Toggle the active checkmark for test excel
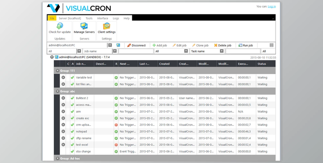Image resolution: width=323 pixels, height=163 pixels. pyautogui.click(x=72, y=145)
